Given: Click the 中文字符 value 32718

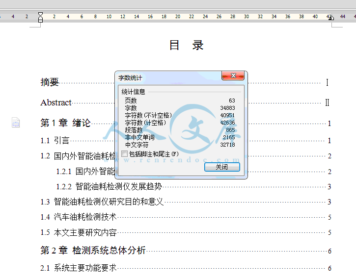Looking at the screenshot, I should click(x=227, y=145).
